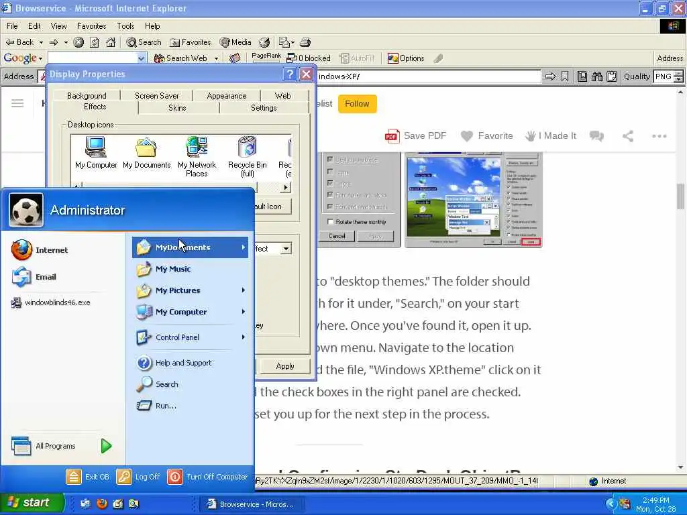
Task: Click the Browservice taskbar button
Action: 251,504
